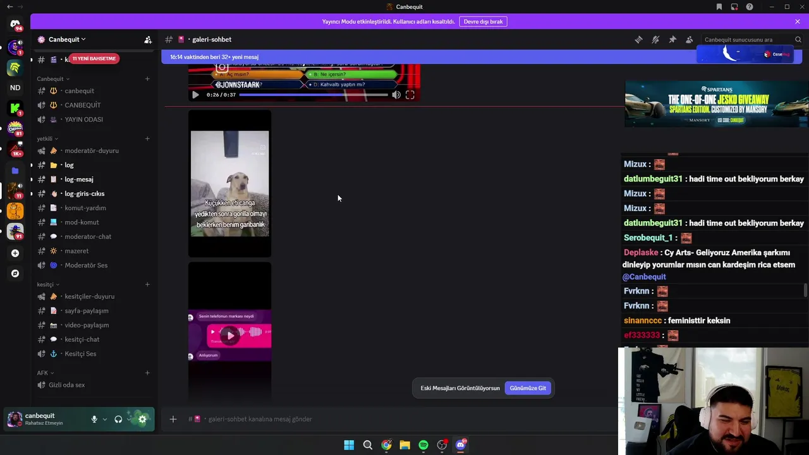
Task: Open Threads icon in channel header
Action: (638, 39)
